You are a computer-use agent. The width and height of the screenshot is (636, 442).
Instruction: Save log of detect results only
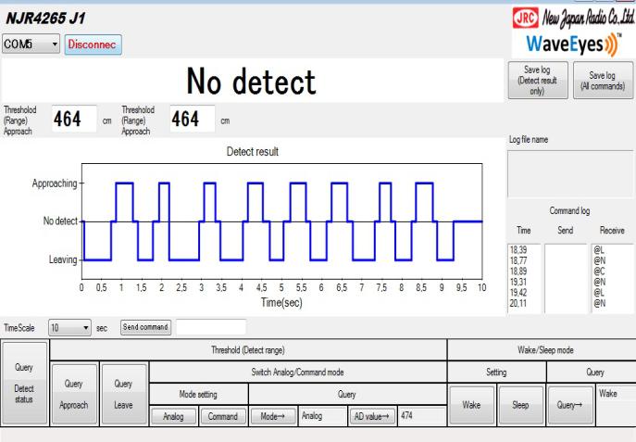538,80
